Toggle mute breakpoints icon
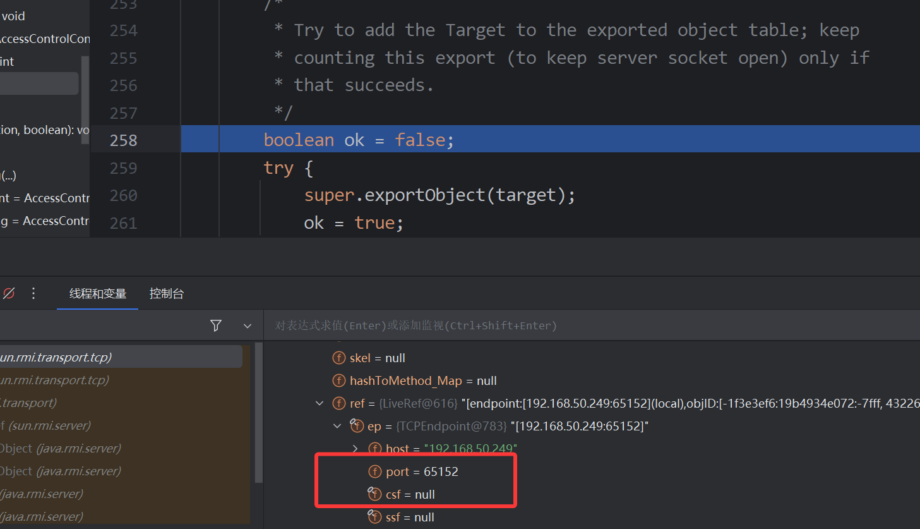Screen dimensions: 920x529 click(9, 293)
